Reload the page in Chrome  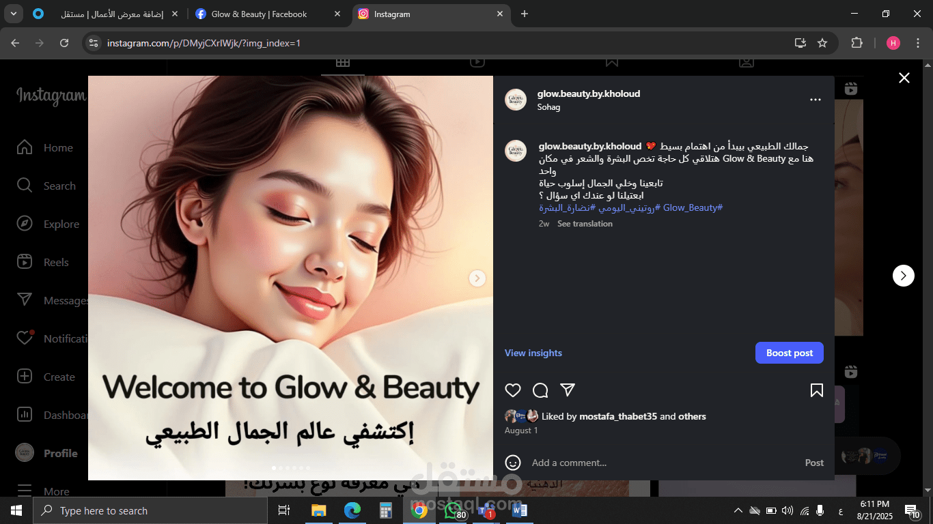(x=64, y=43)
